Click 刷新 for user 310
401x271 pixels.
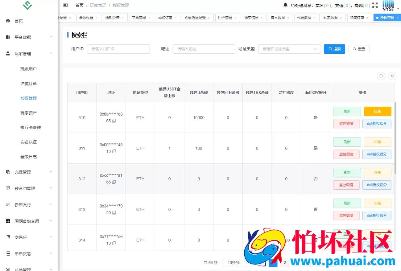[x=347, y=111]
